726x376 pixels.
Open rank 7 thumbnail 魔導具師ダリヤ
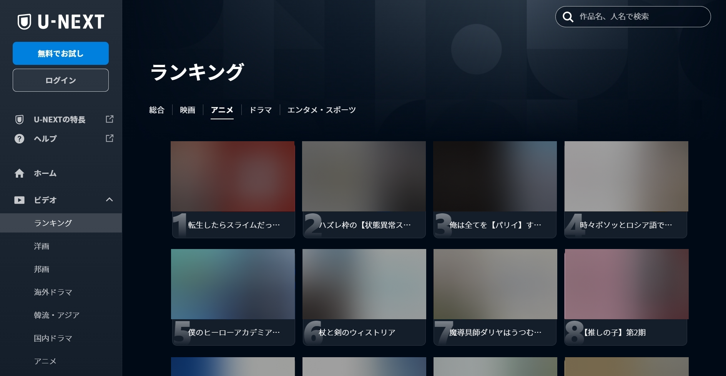pyautogui.click(x=495, y=284)
